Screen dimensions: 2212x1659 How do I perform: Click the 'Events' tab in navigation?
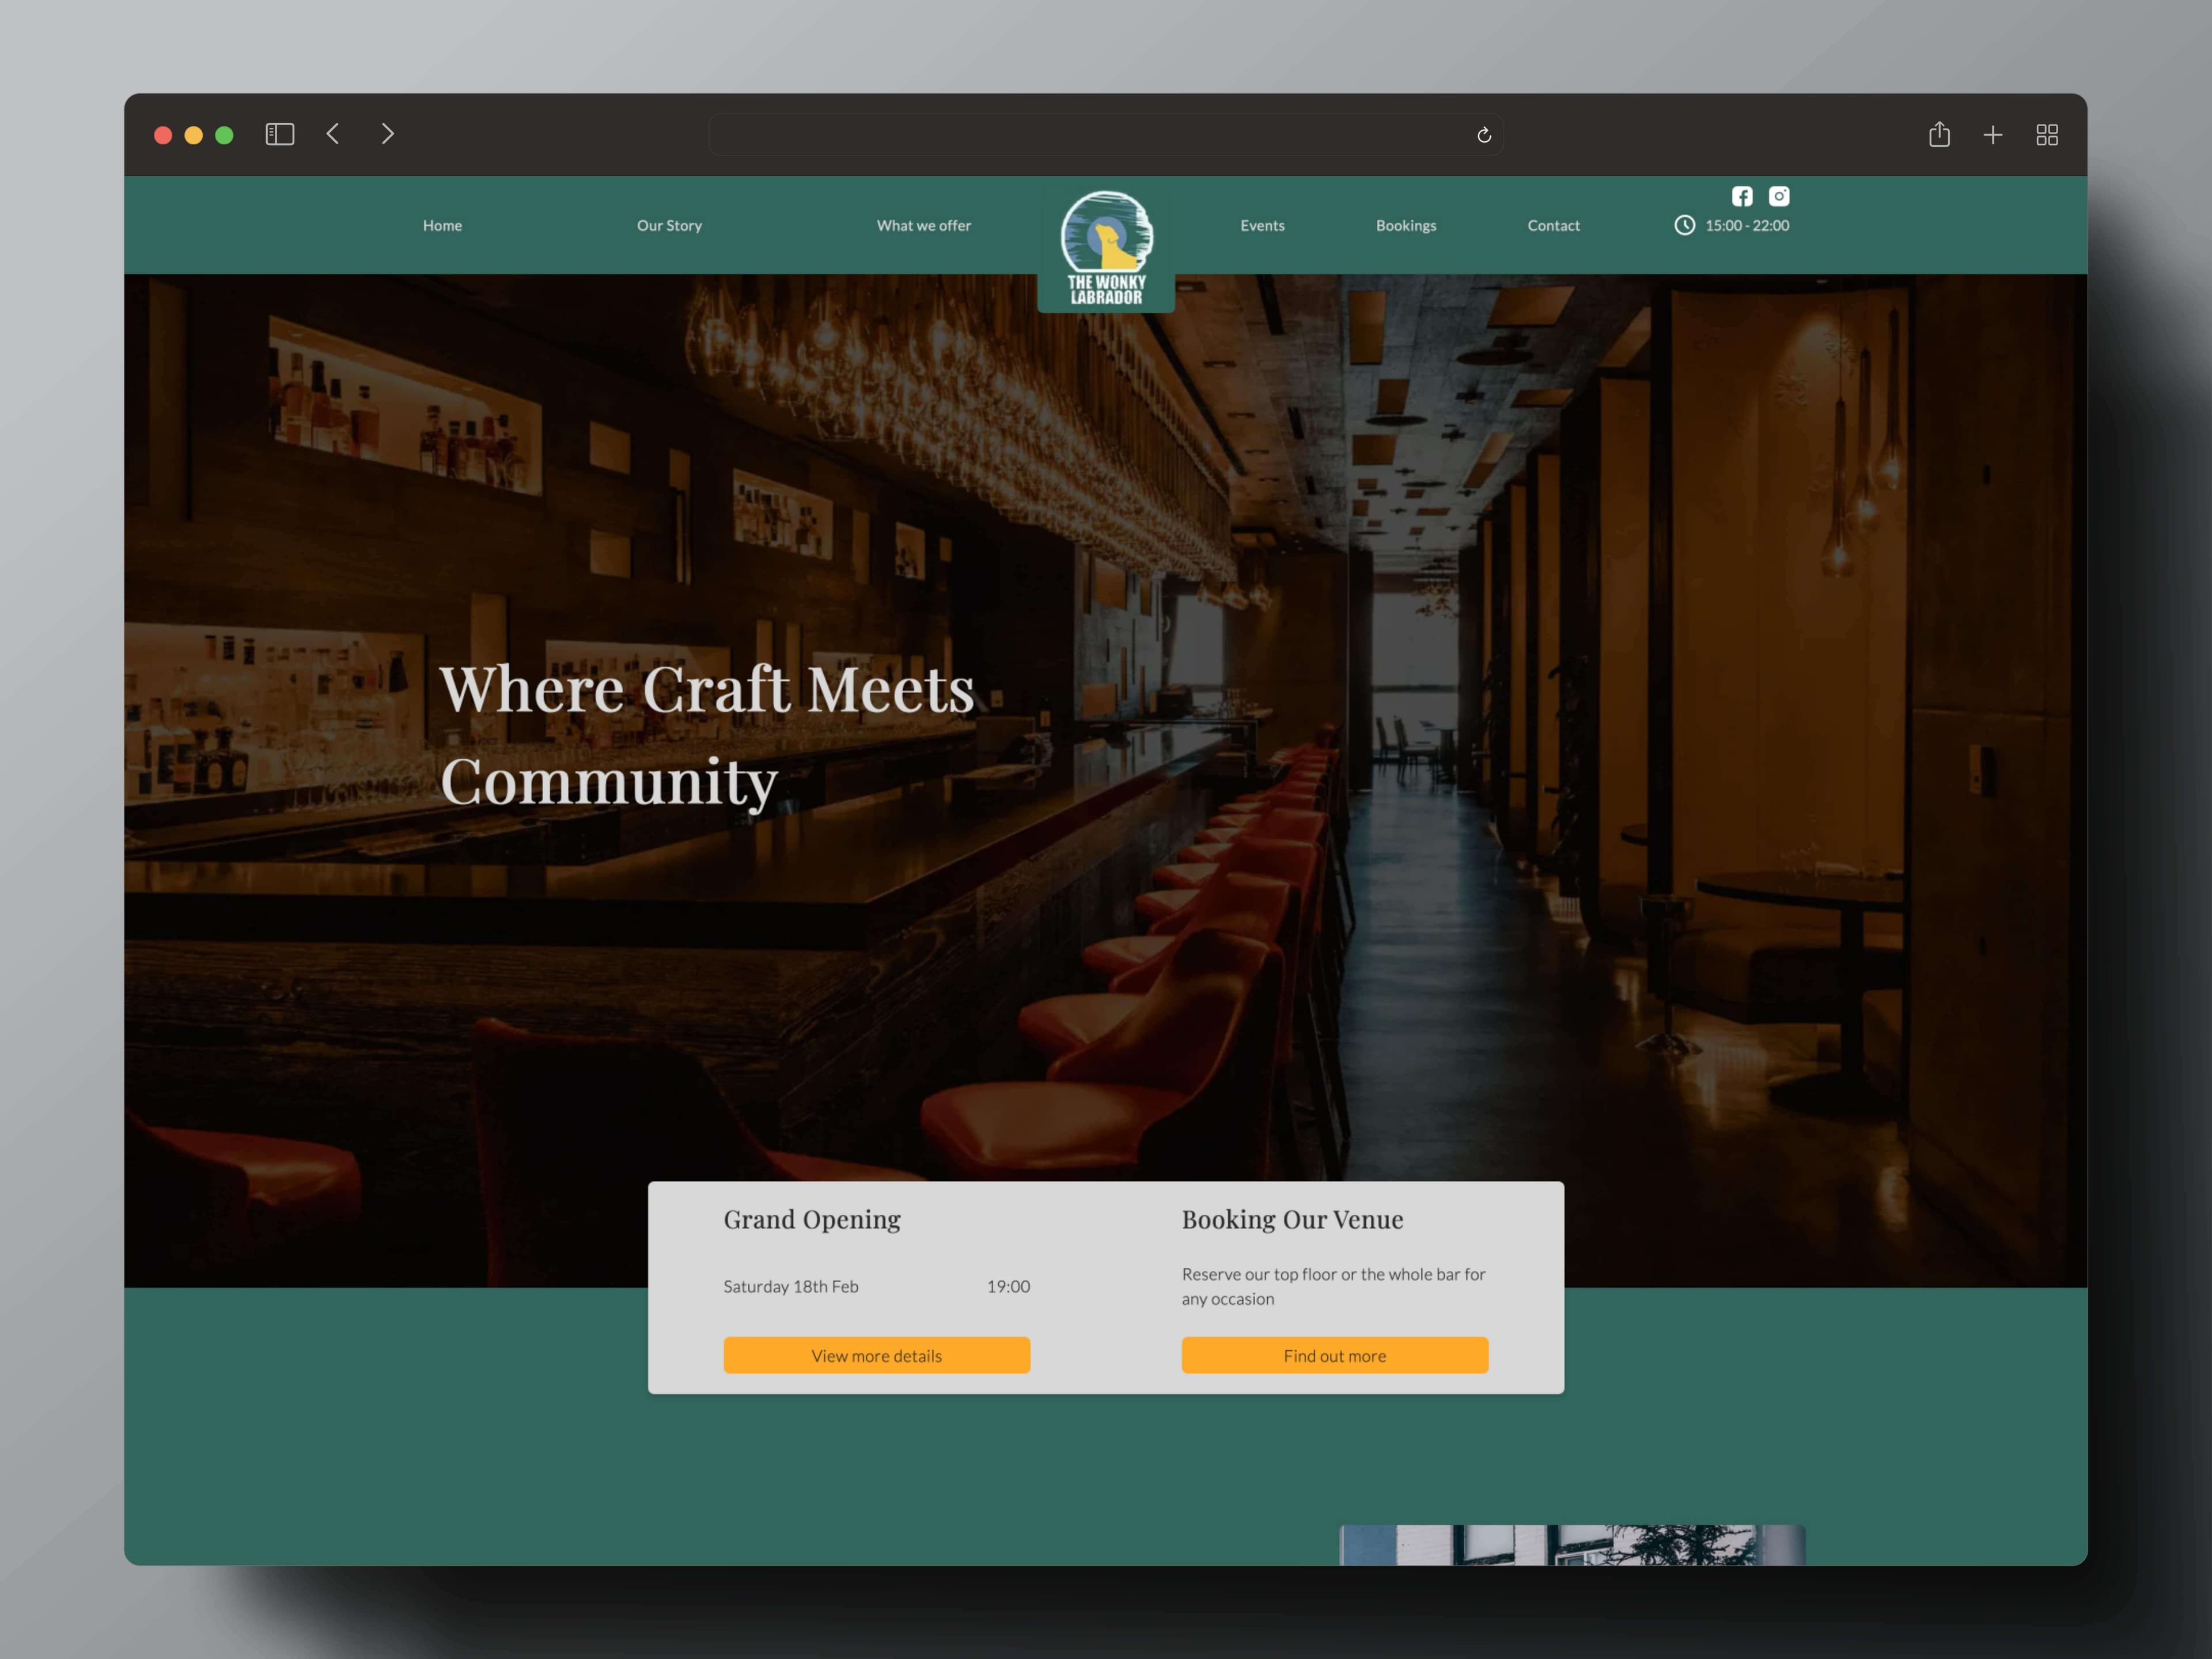click(1261, 225)
